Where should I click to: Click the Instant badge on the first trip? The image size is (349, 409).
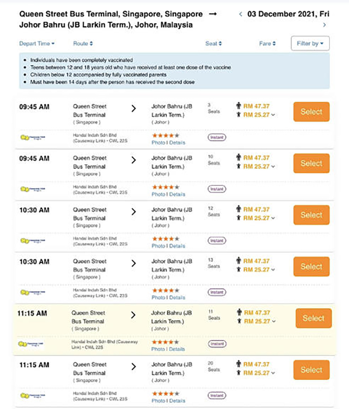coord(217,137)
